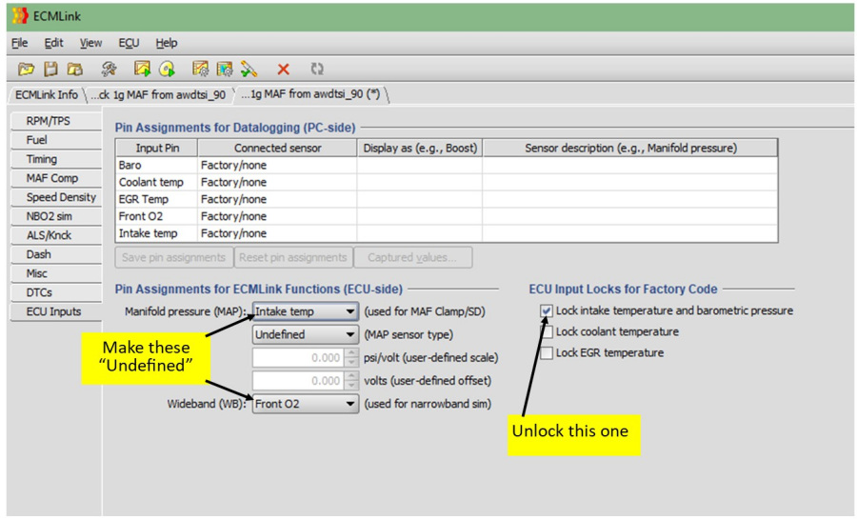Open the DTCs side tab
The width and height of the screenshot is (857, 520).
56,292
